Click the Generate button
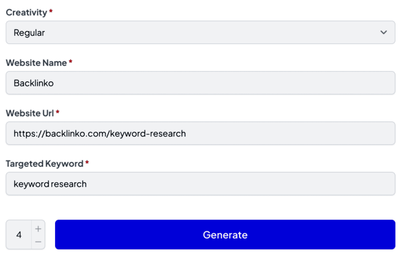The width and height of the screenshot is (401, 254). point(225,235)
